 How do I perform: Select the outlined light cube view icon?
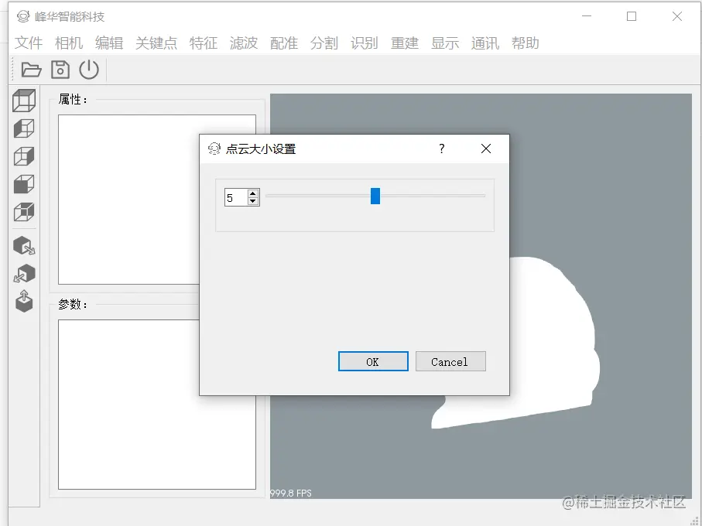[x=24, y=156]
